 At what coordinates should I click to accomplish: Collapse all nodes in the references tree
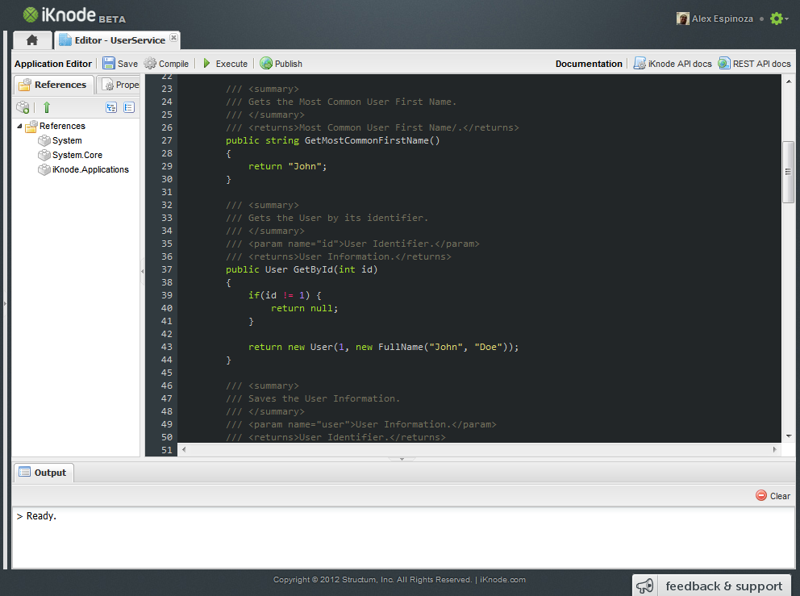(x=129, y=107)
